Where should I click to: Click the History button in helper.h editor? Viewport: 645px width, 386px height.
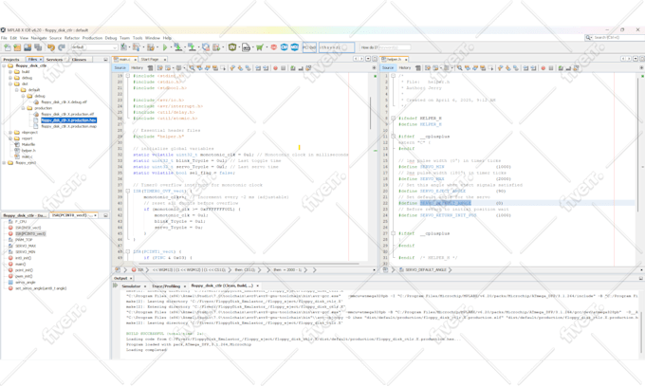coord(405,68)
